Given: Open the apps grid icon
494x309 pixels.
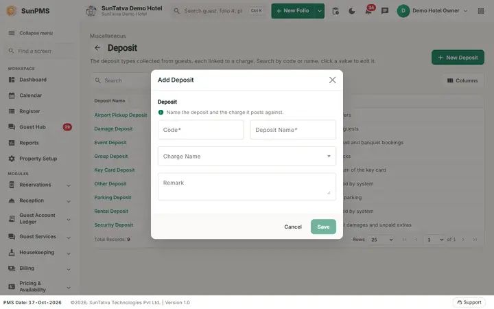Looking at the screenshot, I should (481, 11).
